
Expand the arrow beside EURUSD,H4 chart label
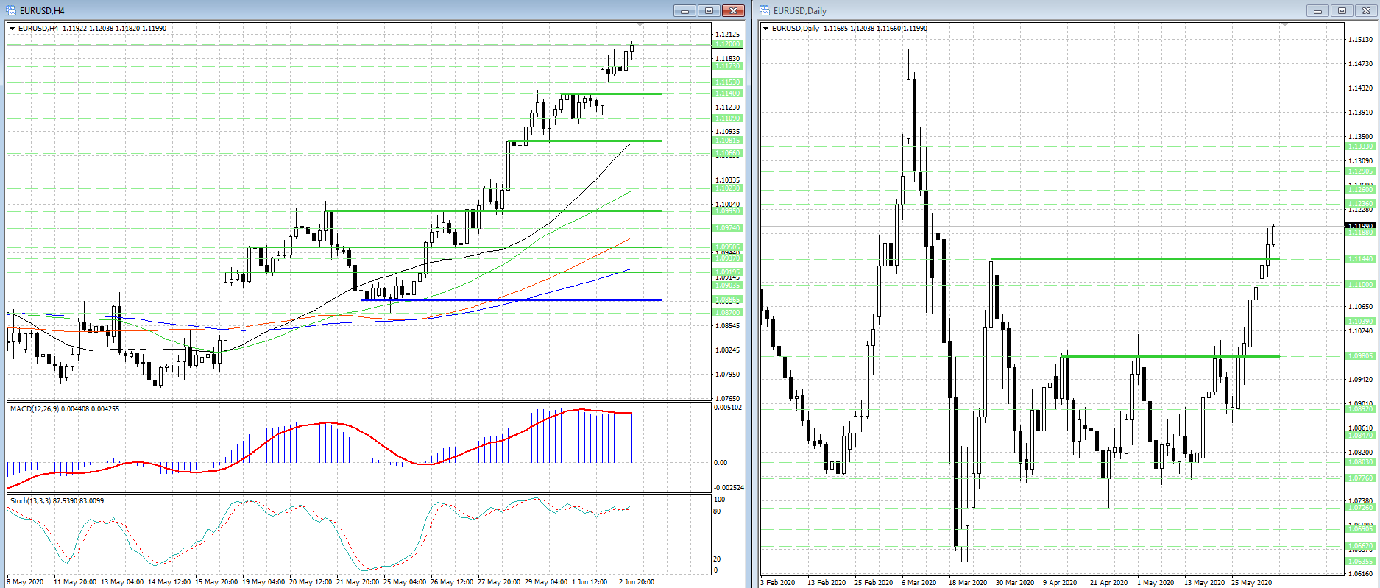12,29
